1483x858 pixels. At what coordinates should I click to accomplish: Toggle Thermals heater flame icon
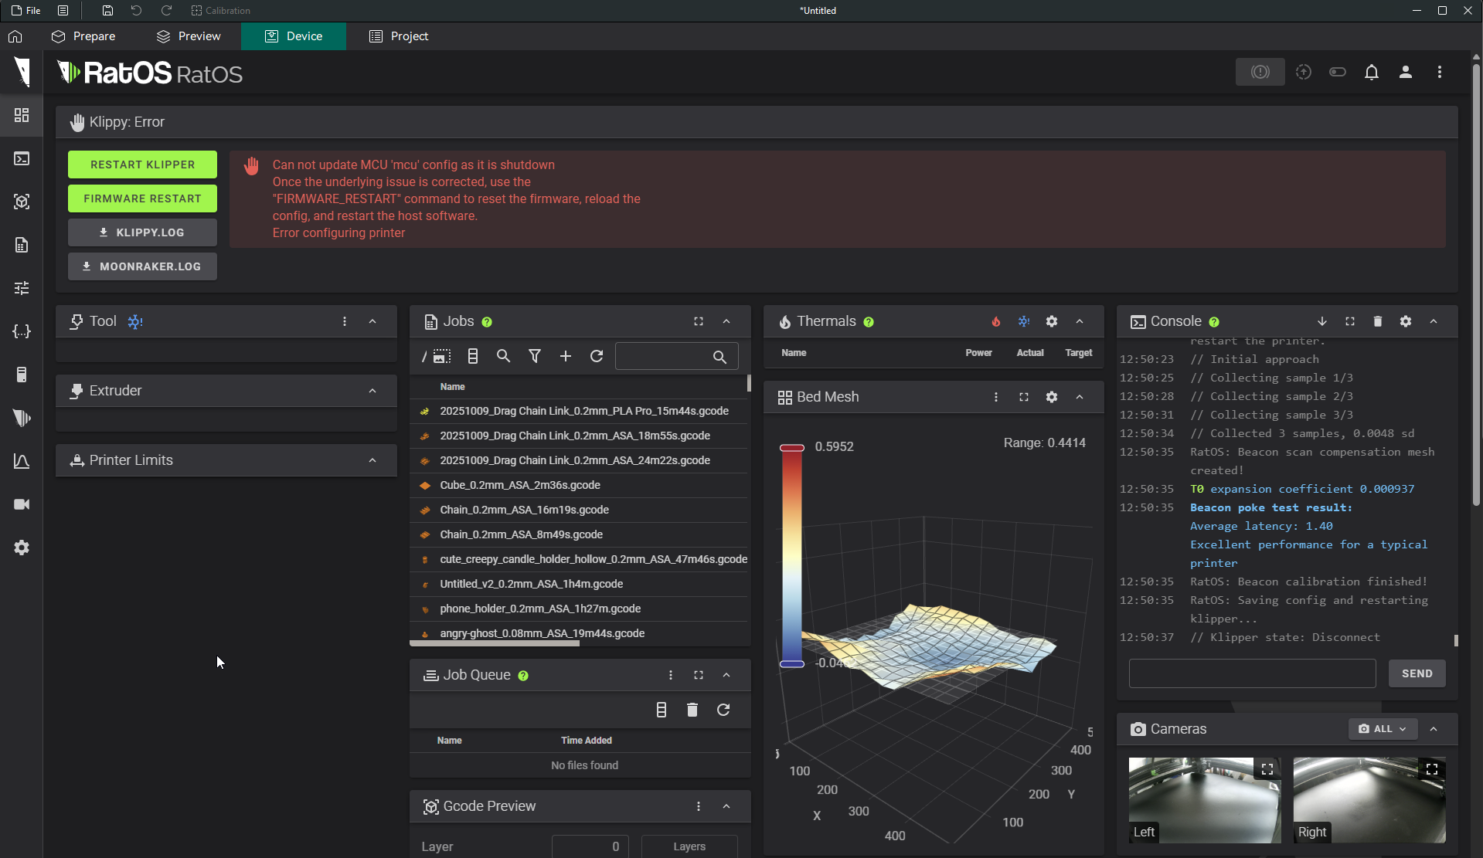(x=995, y=321)
